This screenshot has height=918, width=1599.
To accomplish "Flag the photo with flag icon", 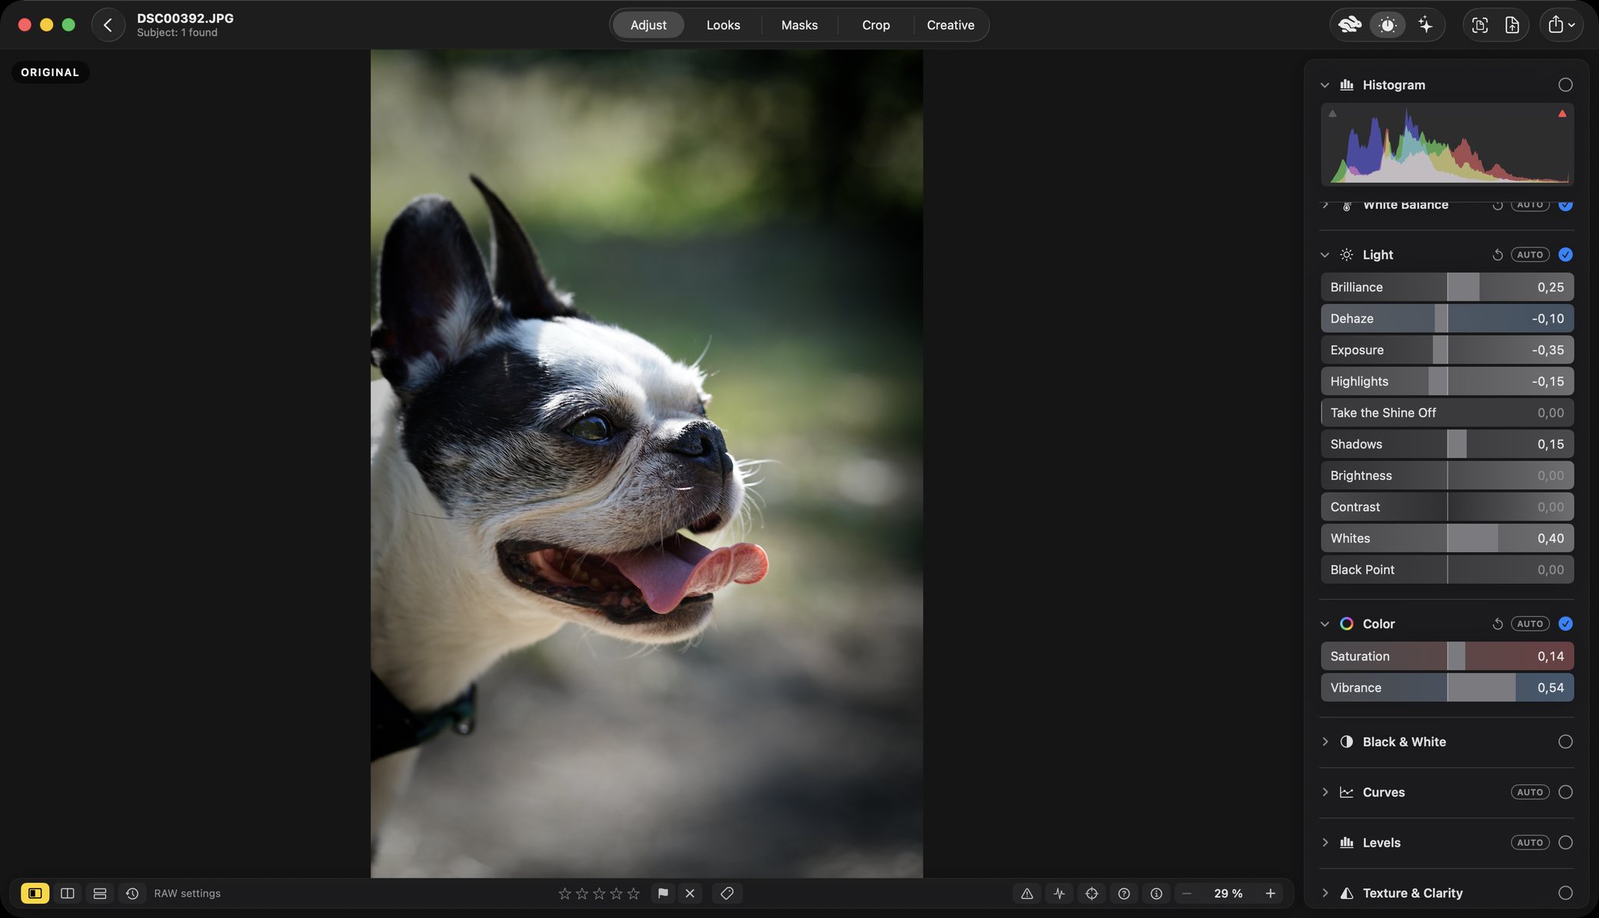I will pos(663,893).
